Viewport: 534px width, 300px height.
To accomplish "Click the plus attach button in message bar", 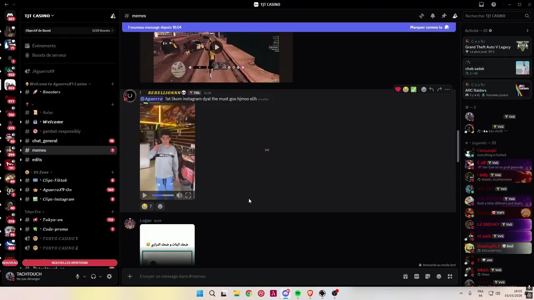I will [x=130, y=276].
